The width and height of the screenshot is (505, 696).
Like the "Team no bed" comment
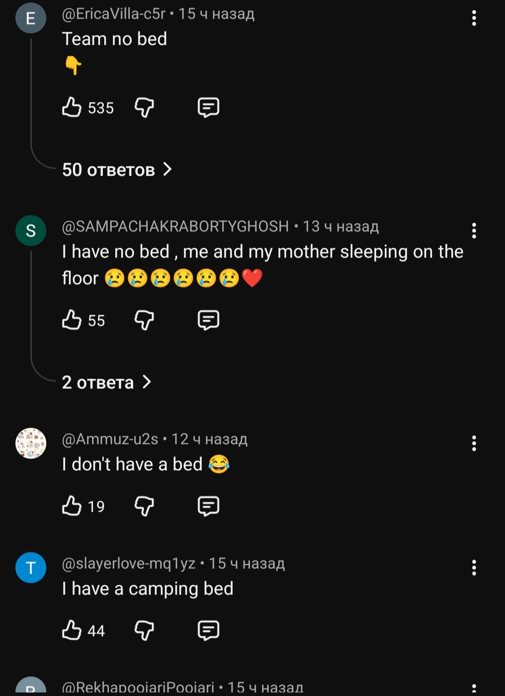72,108
